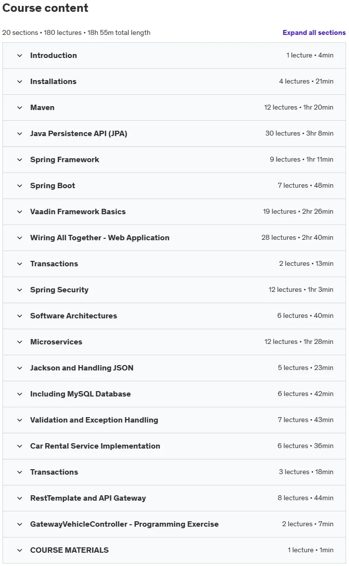
Task: Expand Including MySQL Database chevron icon
Action: [x=20, y=394]
